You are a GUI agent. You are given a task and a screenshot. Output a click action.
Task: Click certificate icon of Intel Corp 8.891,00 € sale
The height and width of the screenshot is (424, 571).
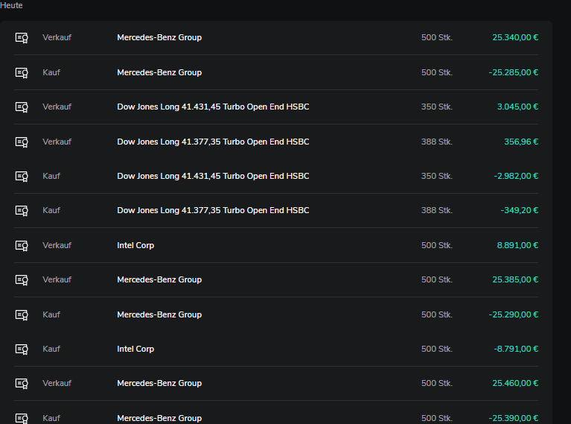[22, 246]
